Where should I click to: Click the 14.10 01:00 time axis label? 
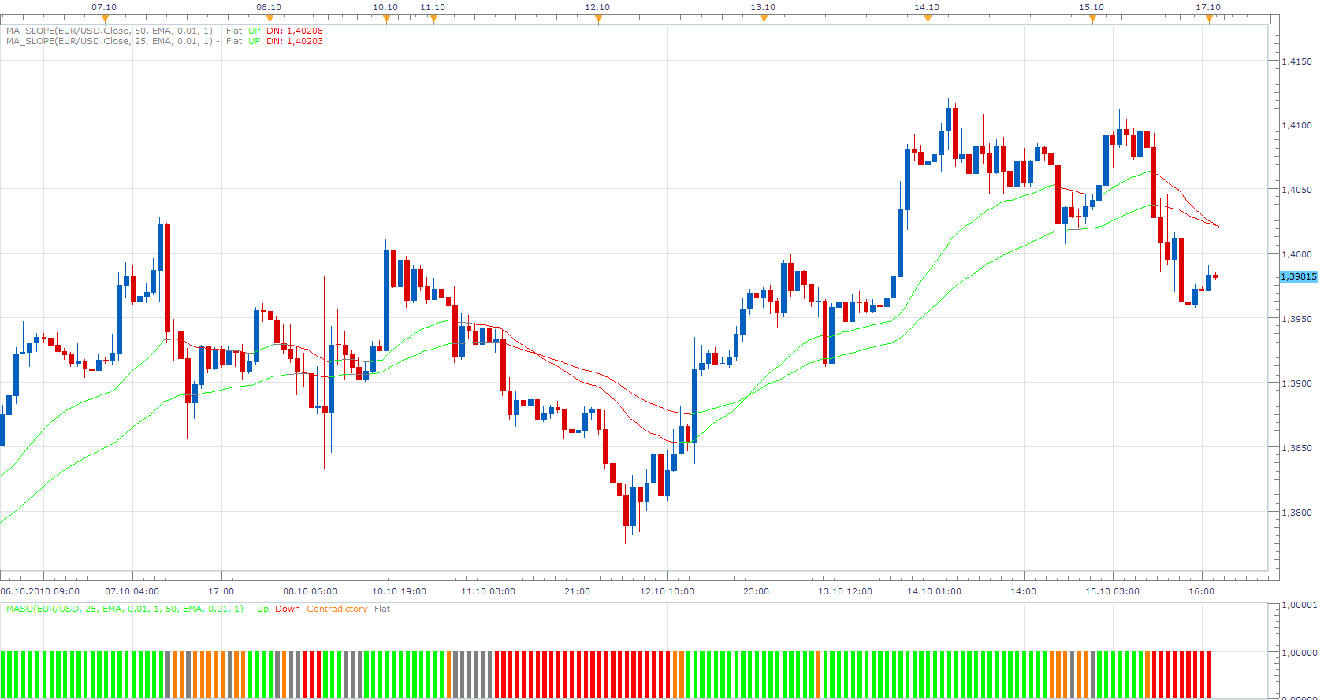[934, 591]
